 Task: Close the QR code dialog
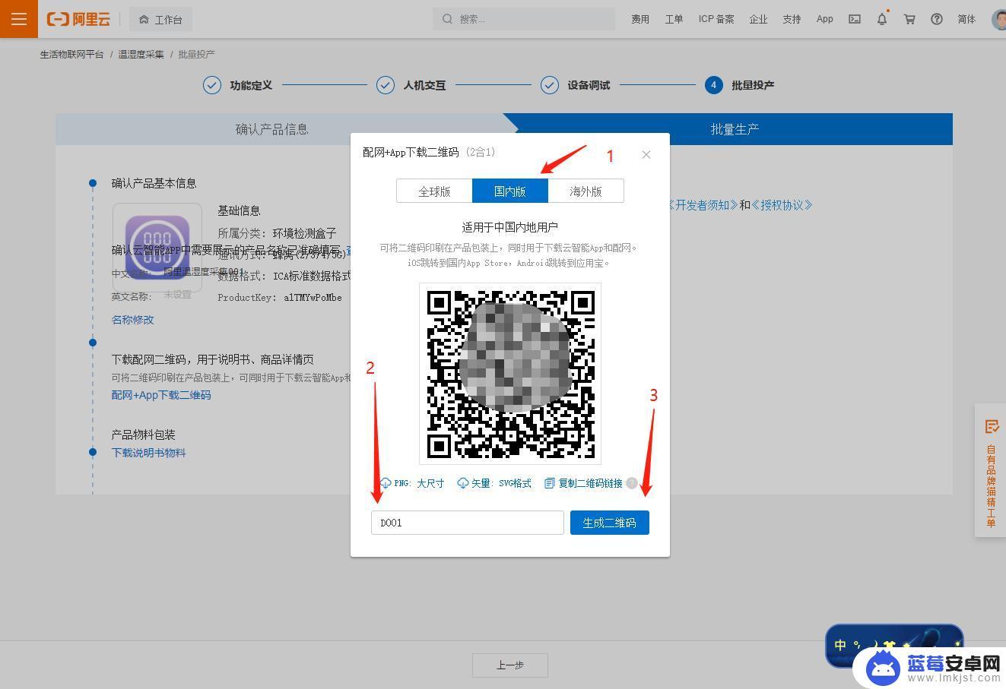click(x=646, y=154)
